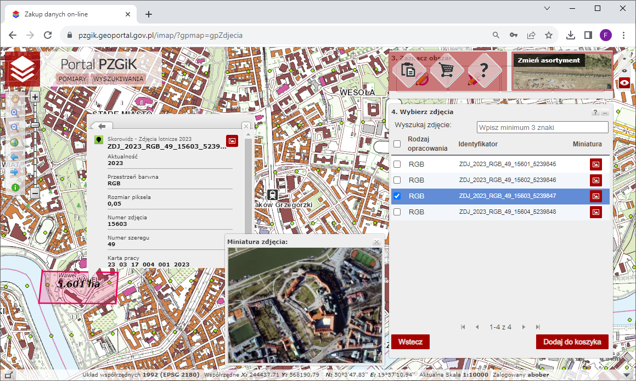Go to previous map view arrow

click(x=15, y=157)
